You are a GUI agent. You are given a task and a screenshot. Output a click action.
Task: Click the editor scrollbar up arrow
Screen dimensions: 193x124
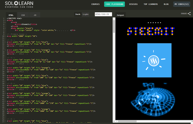click(x=114, y=19)
